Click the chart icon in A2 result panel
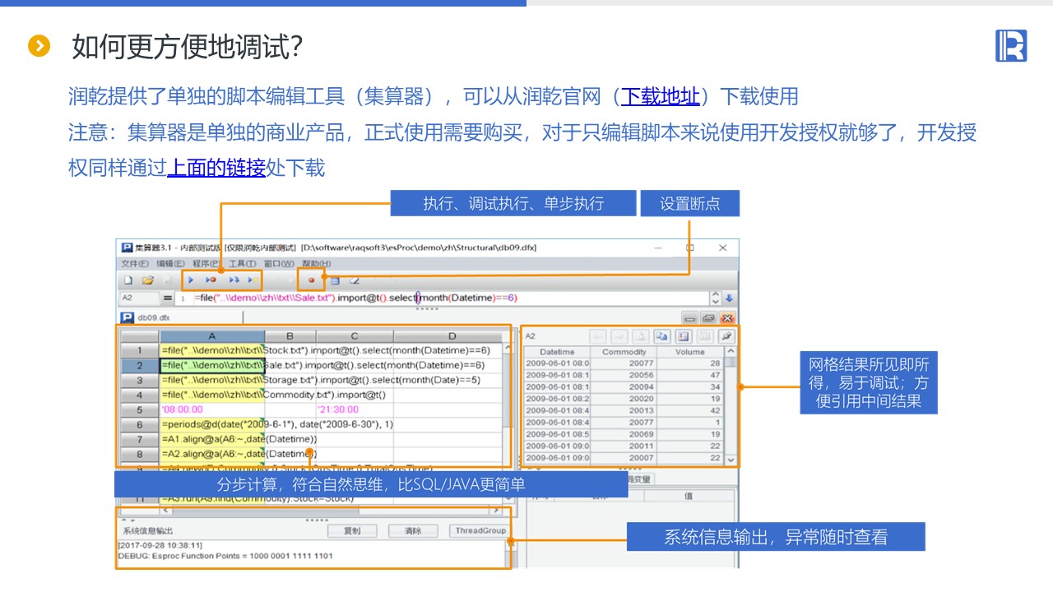This screenshot has width=1053, height=592. (704, 336)
